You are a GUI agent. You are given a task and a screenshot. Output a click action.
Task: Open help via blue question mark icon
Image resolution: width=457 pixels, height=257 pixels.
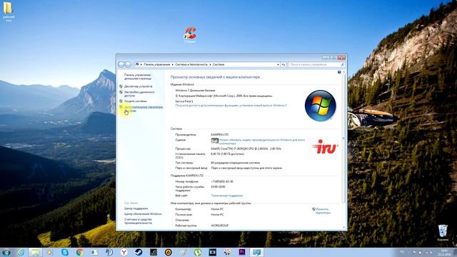[339, 72]
